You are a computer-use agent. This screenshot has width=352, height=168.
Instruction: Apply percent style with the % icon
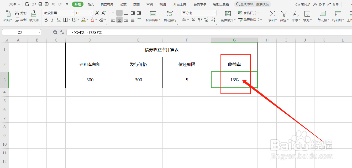tap(193, 20)
